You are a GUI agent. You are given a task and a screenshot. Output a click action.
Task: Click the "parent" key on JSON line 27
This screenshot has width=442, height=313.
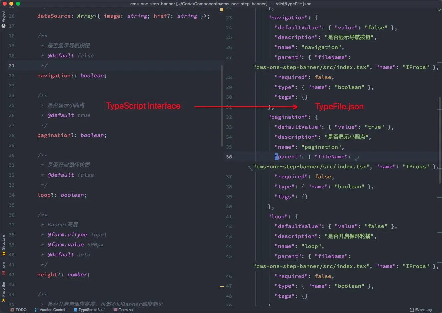[288, 57]
